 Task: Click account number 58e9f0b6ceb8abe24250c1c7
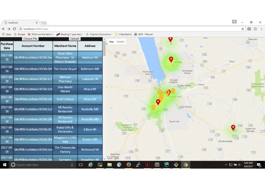click(33, 79)
